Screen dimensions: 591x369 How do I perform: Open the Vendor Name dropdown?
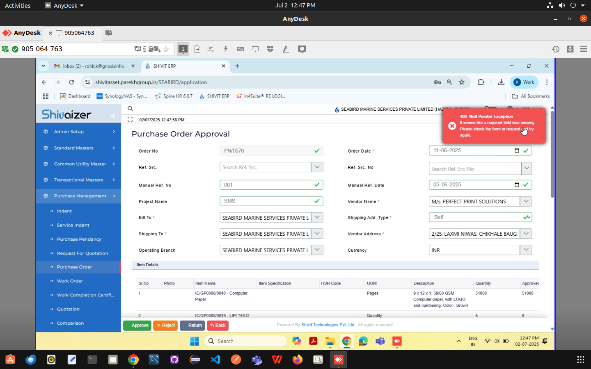(526, 201)
